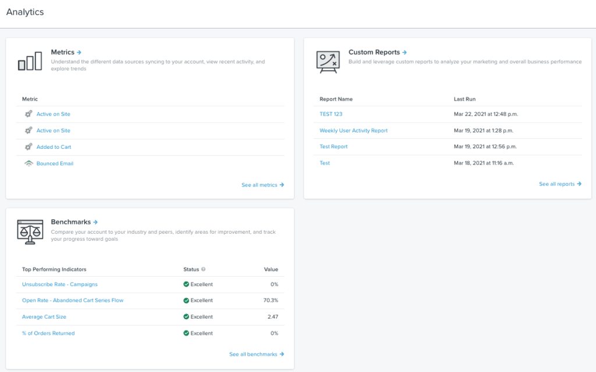The image size is (596, 372).
Task: Click the 70.3% value
Action: (271, 301)
